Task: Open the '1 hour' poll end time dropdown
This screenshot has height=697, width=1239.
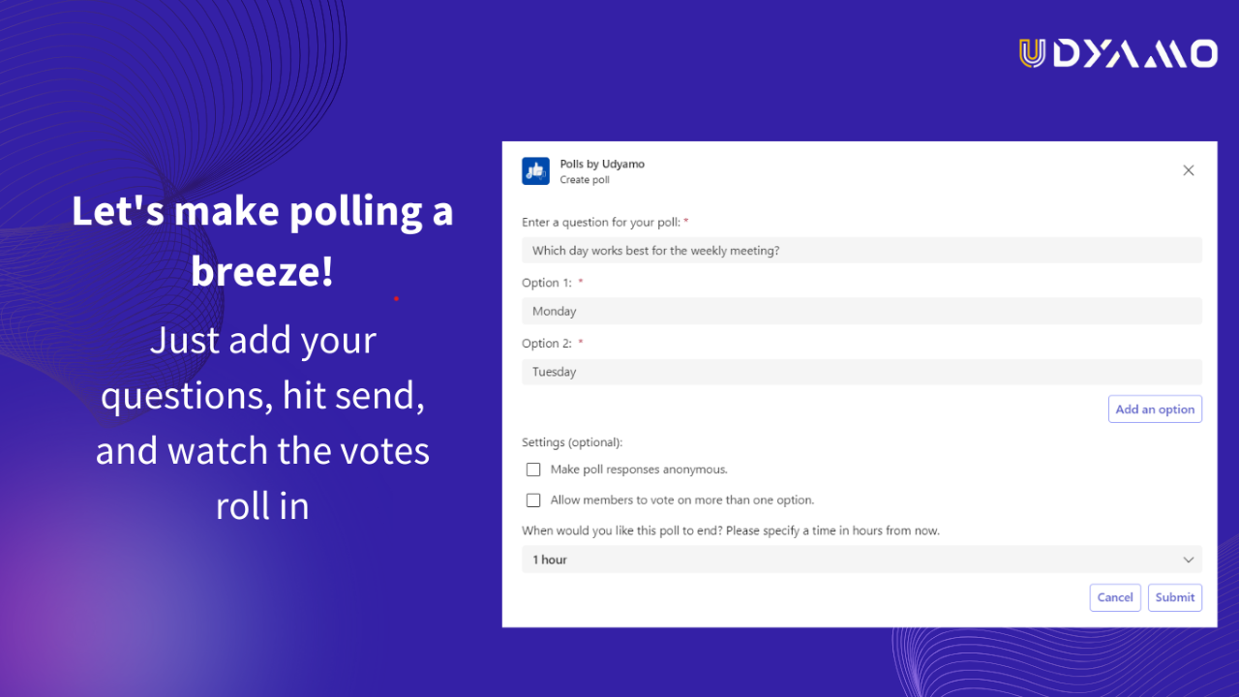Action: [861, 560]
